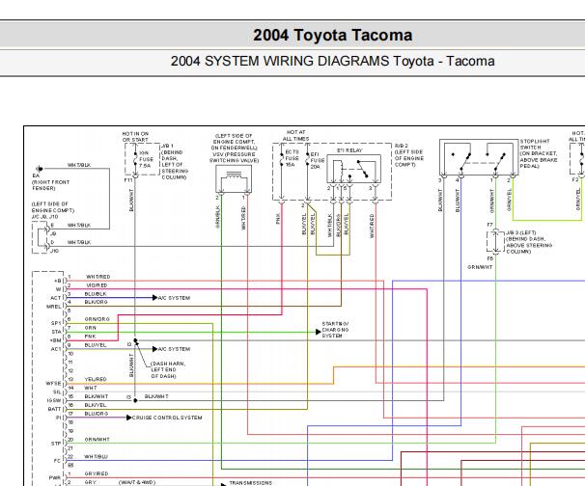
Task: Click the "PNK" wire label at pin 8
Action: 91,337
